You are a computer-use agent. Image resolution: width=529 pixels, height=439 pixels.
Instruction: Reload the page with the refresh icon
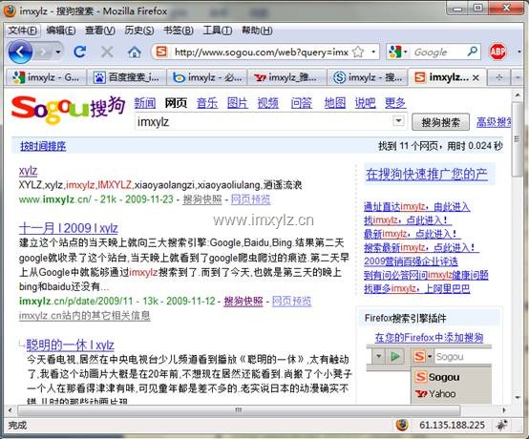coord(80,52)
